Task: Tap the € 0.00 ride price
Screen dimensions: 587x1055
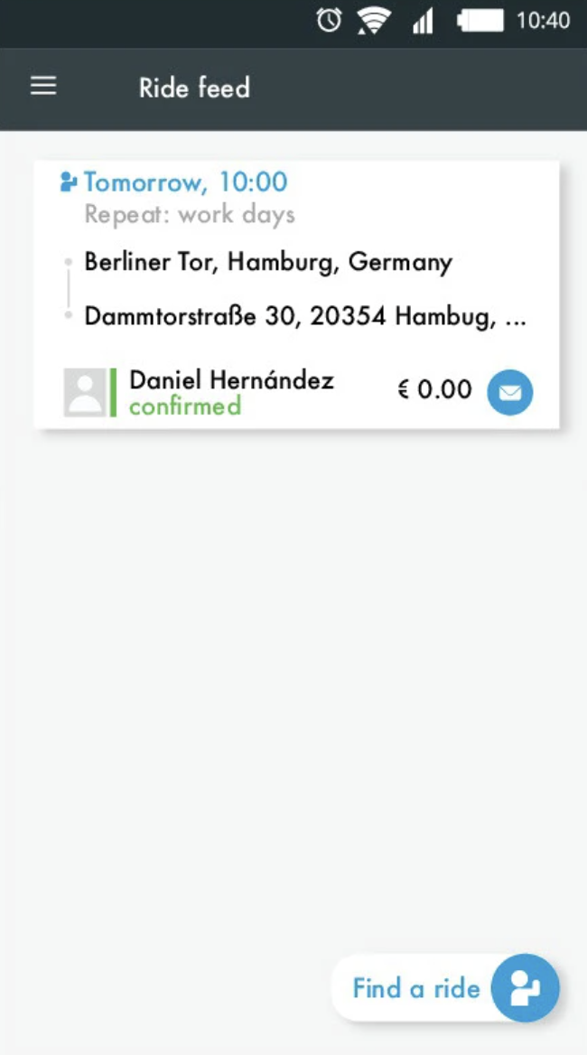Action: pyautogui.click(x=434, y=389)
